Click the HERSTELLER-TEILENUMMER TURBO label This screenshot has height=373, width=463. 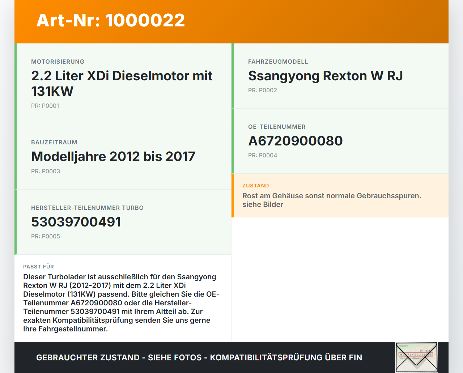pyautogui.click(x=88, y=208)
